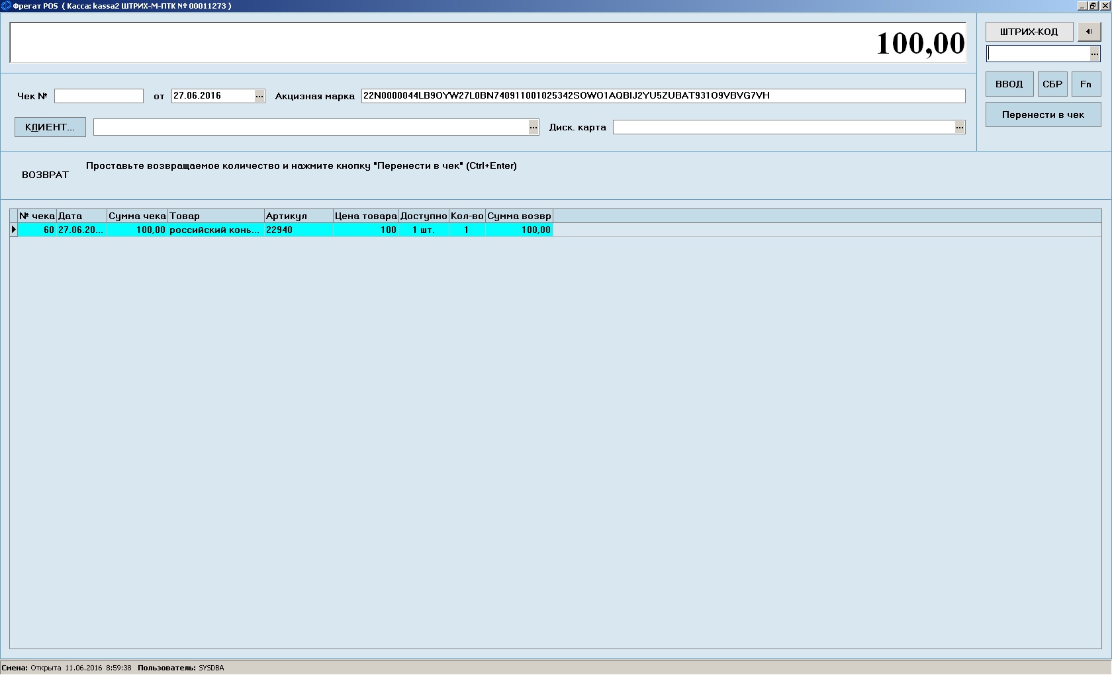Click the КЛИЕНТ... button

coord(50,127)
